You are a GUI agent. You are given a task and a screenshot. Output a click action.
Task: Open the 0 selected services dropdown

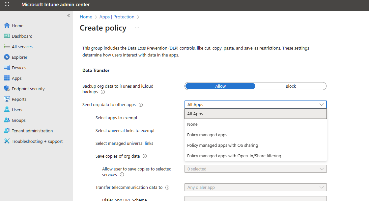click(x=256, y=169)
